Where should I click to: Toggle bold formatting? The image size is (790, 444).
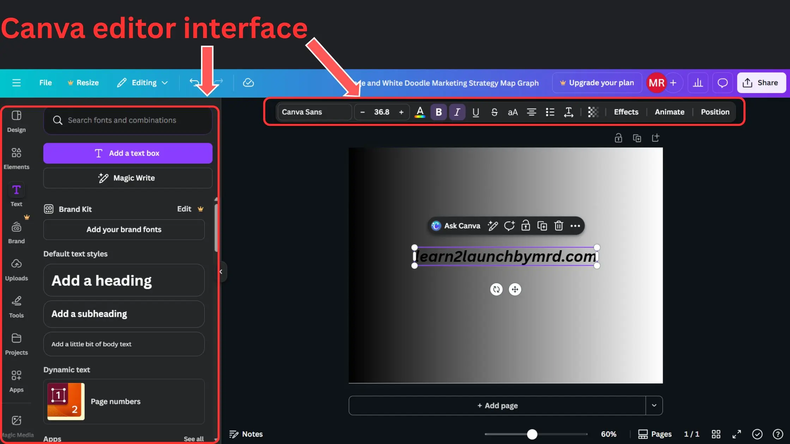tap(438, 112)
